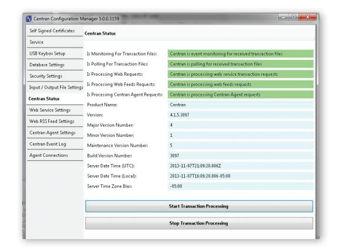Click the Major Version Number value 4

tap(240, 125)
